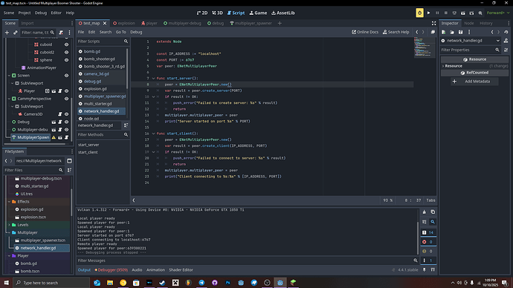Toggle error messages filter in Output

(428, 242)
